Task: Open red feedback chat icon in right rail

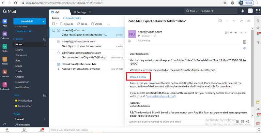Action: click(258, 124)
